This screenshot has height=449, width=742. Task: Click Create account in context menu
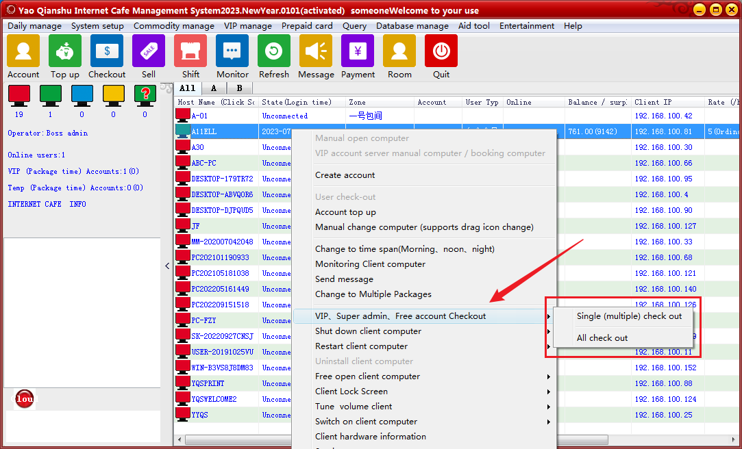click(x=345, y=175)
